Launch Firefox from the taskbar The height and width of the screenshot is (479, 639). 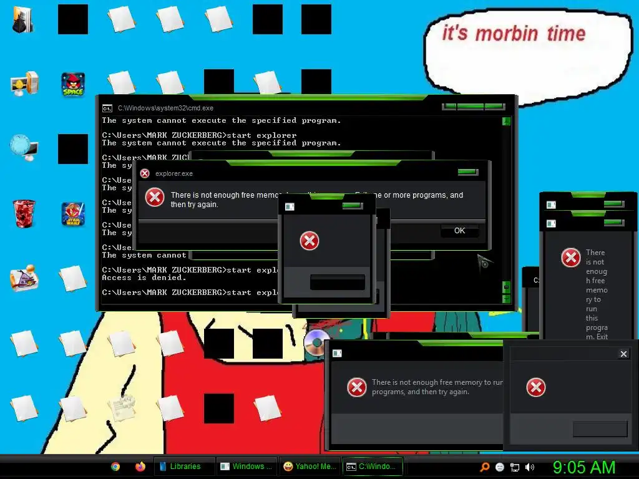(140, 467)
